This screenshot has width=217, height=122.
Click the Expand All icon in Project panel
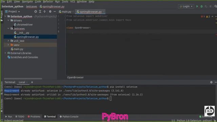(40, 12)
